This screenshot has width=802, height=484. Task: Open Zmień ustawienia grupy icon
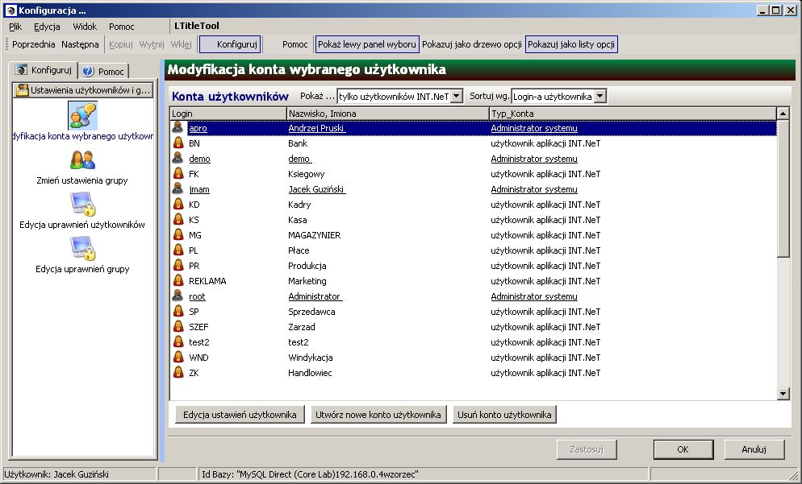point(82,160)
